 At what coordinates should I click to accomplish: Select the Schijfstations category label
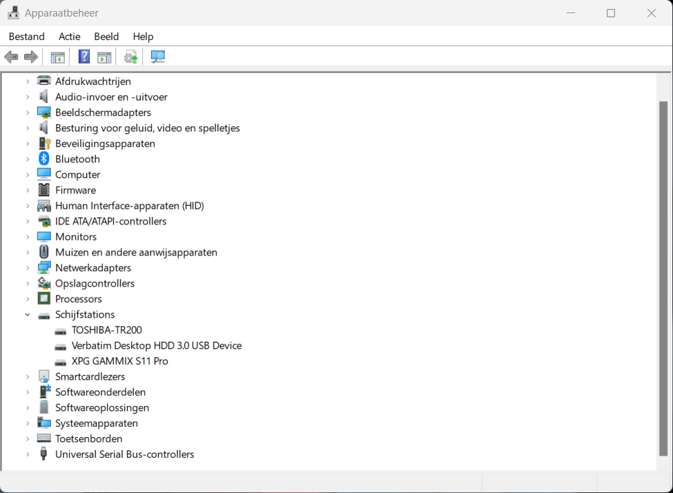(x=85, y=314)
